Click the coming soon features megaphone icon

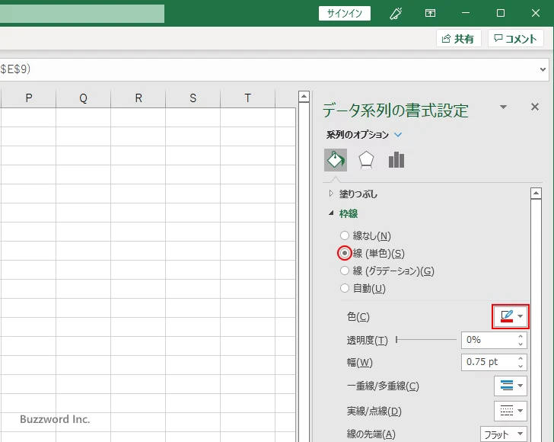396,14
